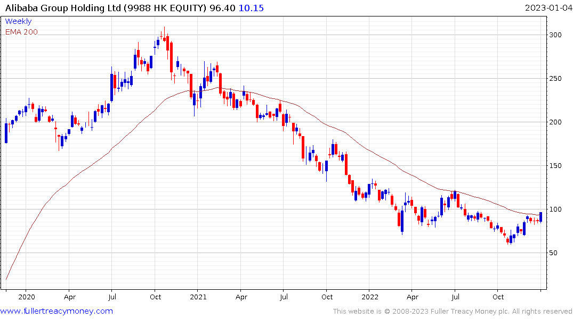Select the 250 price axis label

coord(555,78)
